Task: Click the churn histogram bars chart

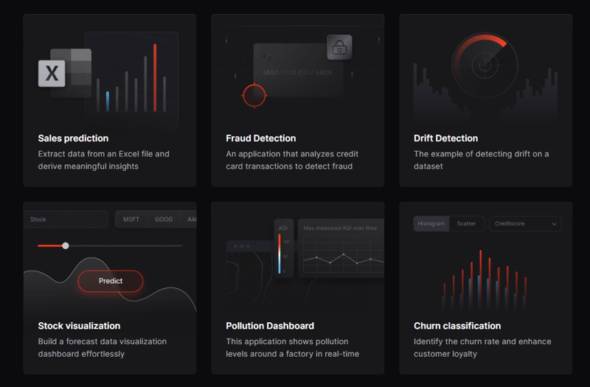Action: [x=485, y=280]
